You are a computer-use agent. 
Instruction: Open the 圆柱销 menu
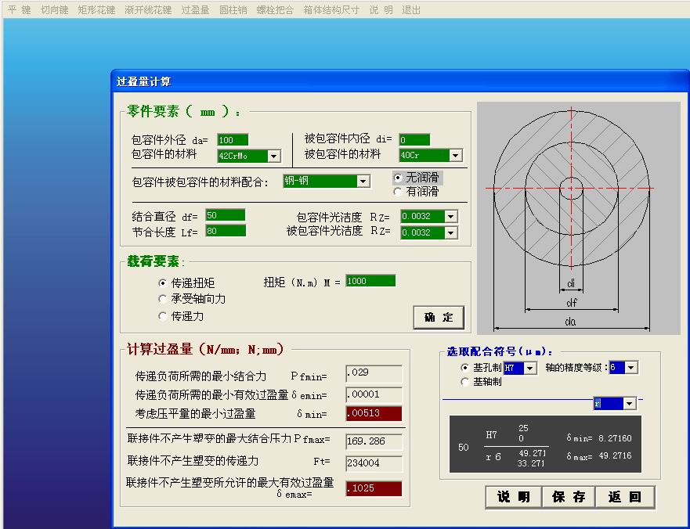[x=233, y=9]
